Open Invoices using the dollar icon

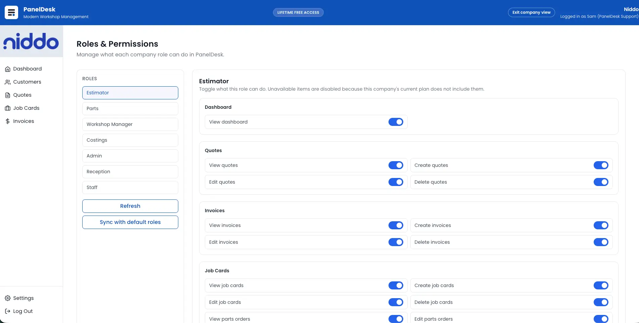pos(8,121)
